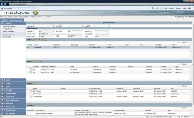This screenshot has width=194, height=118.
Task: Expand the Teleradiology sidebar section
Action: pyautogui.click(x=13, y=93)
